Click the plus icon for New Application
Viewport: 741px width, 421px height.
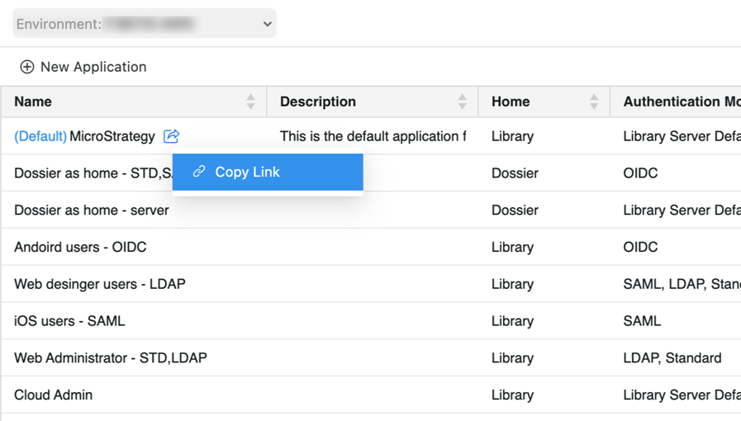(27, 67)
